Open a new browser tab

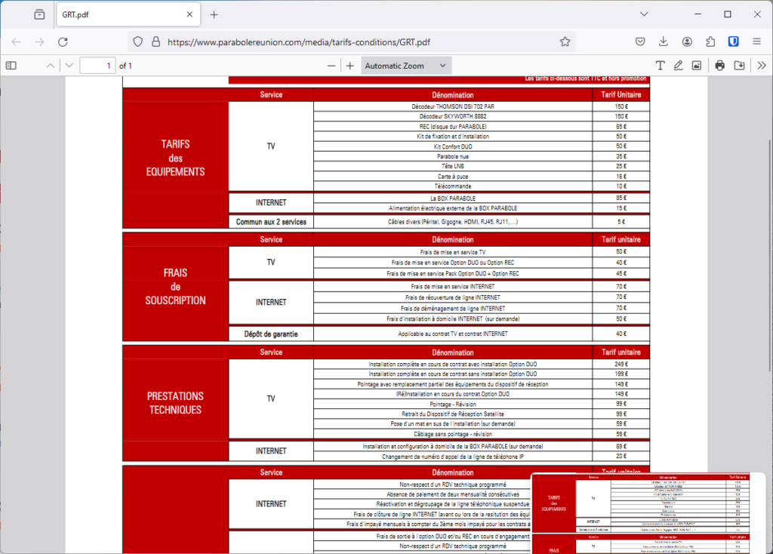tap(214, 14)
